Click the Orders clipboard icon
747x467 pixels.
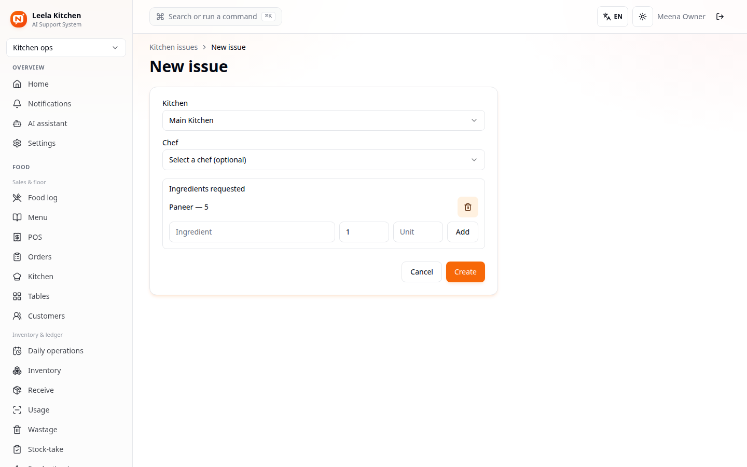tap(17, 257)
